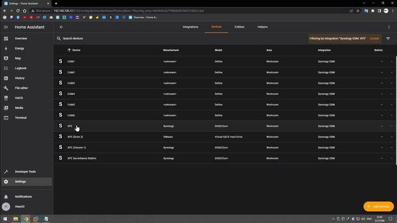Click the search magnifier icon
The image size is (397, 223).
[59, 38]
